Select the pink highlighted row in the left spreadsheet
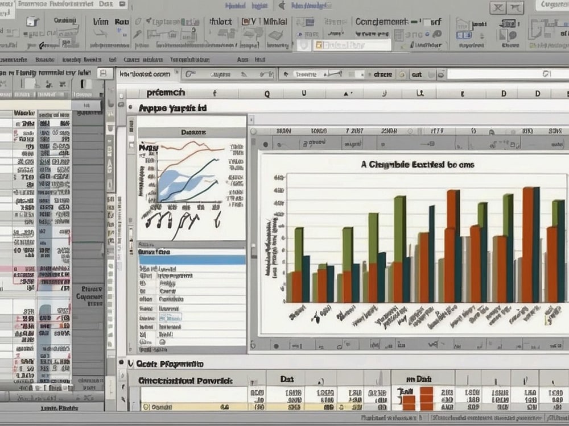 [35, 269]
